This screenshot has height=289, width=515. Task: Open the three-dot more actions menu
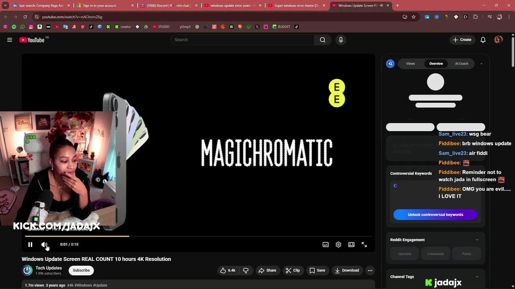[x=370, y=270]
